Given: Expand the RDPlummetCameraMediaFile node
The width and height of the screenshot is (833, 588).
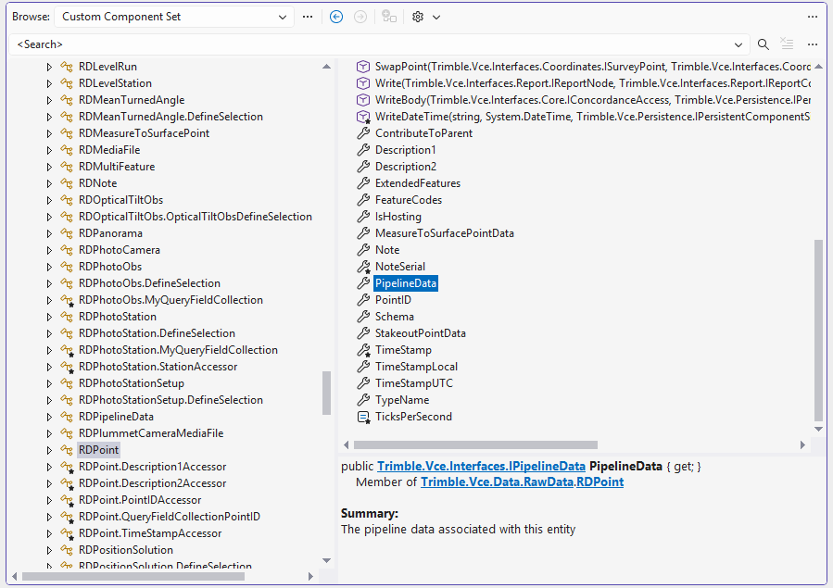Looking at the screenshot, I should pyautogui.click(x=49, y=433).
